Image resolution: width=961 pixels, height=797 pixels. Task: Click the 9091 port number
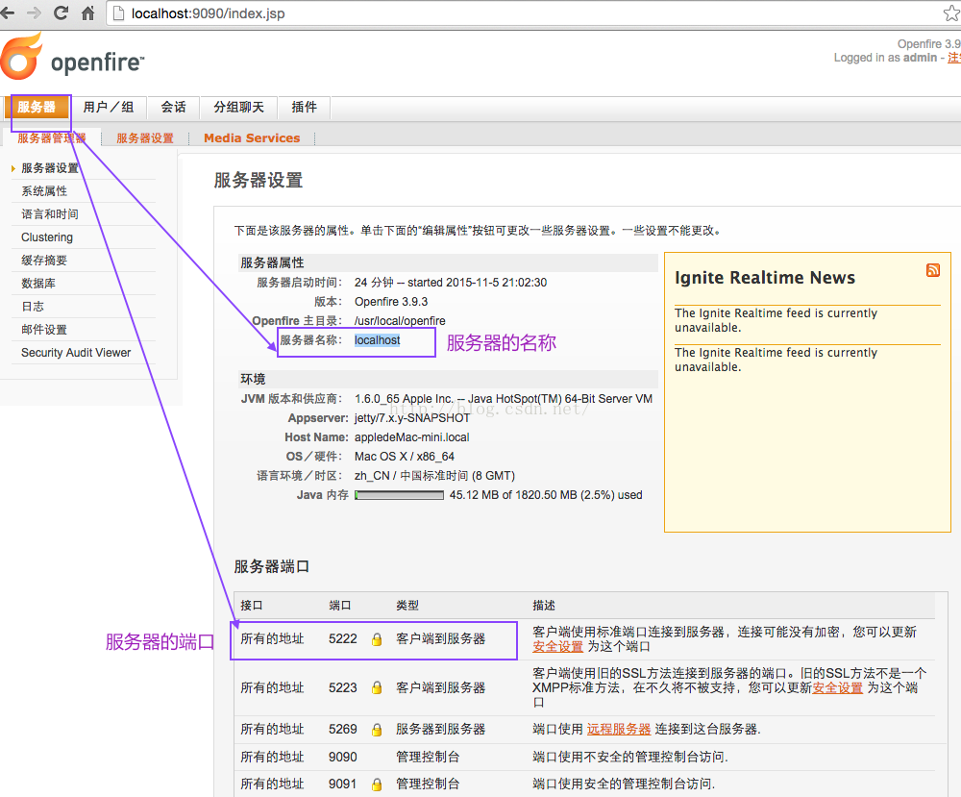(x=343, y=785)
